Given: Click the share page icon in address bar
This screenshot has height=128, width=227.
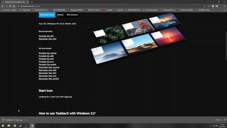Looking at the screenshot, I should point(204,6).
